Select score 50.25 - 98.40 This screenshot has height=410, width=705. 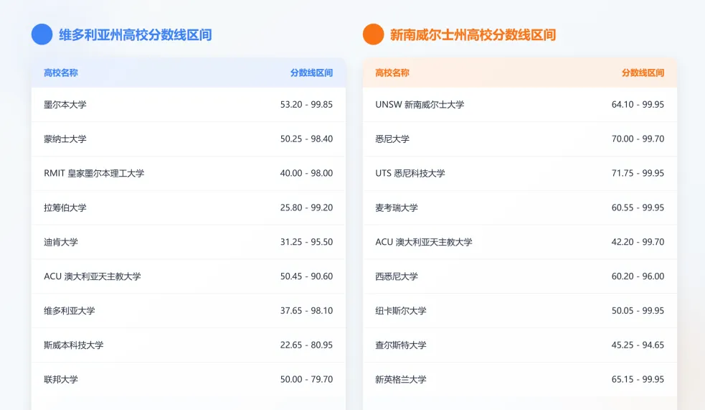[307, 139]
